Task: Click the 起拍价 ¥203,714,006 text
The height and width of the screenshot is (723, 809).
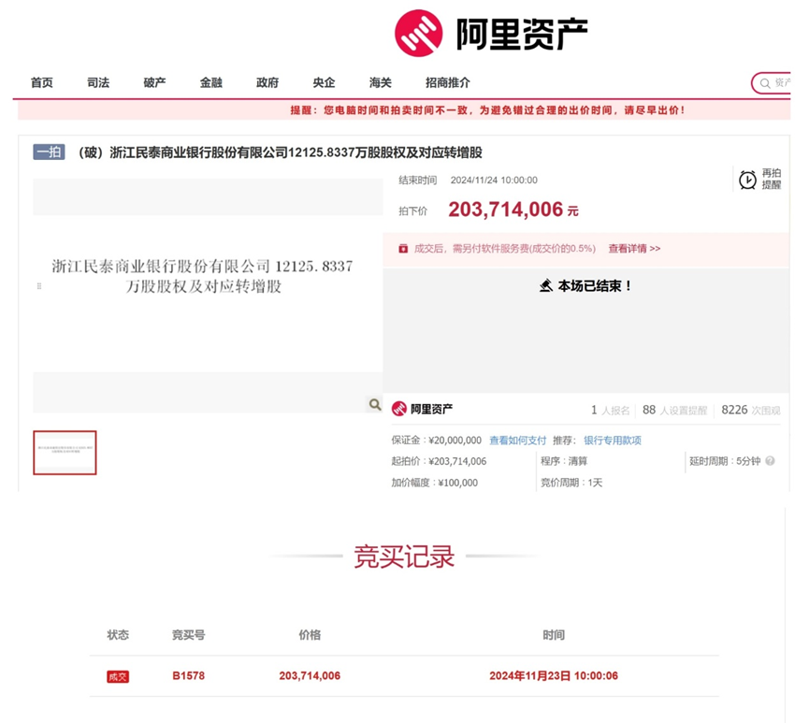Action: click(x=439, y=461)
